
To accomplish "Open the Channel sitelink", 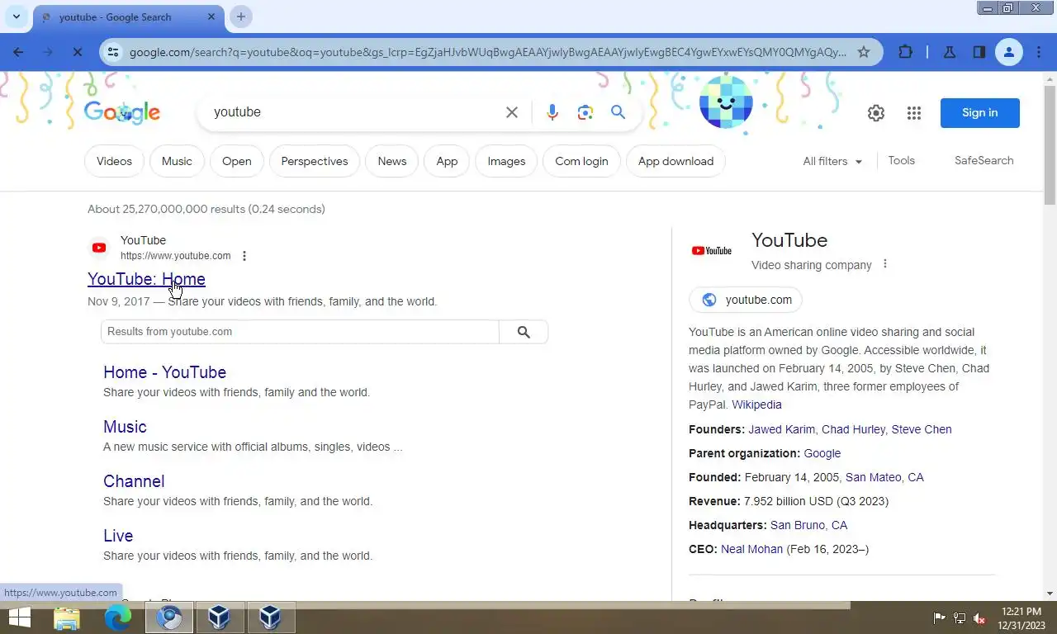I will pyautogui.click(x=134, y=481).
